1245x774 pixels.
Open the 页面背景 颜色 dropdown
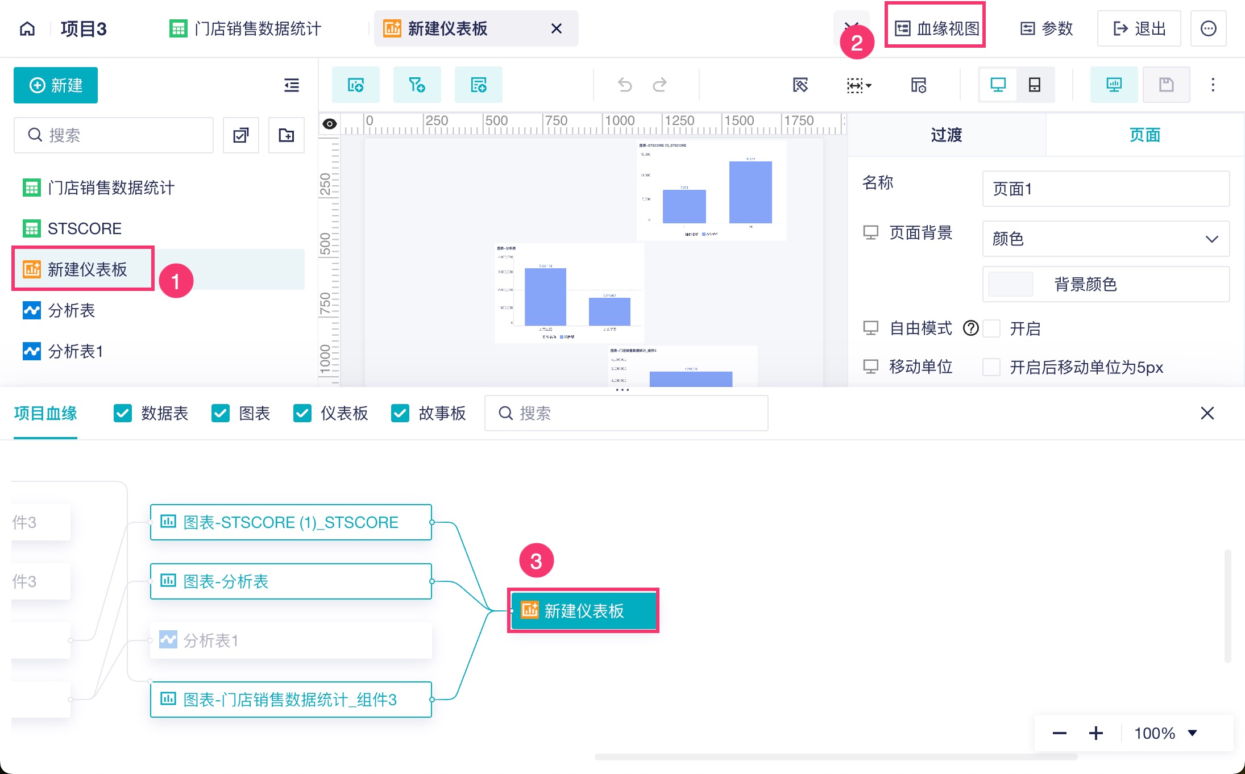tap(1105, 239)
